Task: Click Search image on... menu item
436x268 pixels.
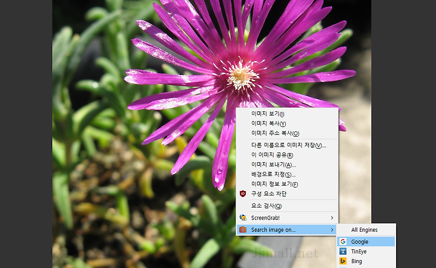Action: click(x=287, y=230)
